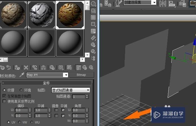Click the Edit Named Selection Sets ABC icon

point(118,3)
